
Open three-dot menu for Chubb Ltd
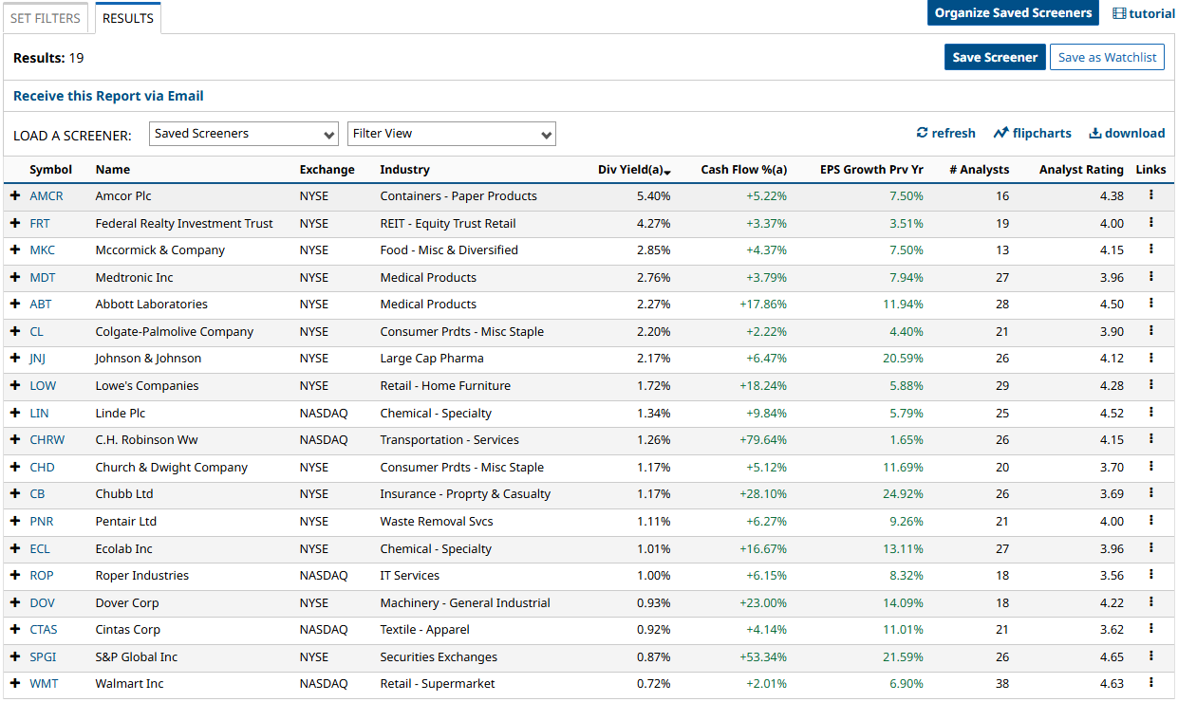tap(1150, 493)
